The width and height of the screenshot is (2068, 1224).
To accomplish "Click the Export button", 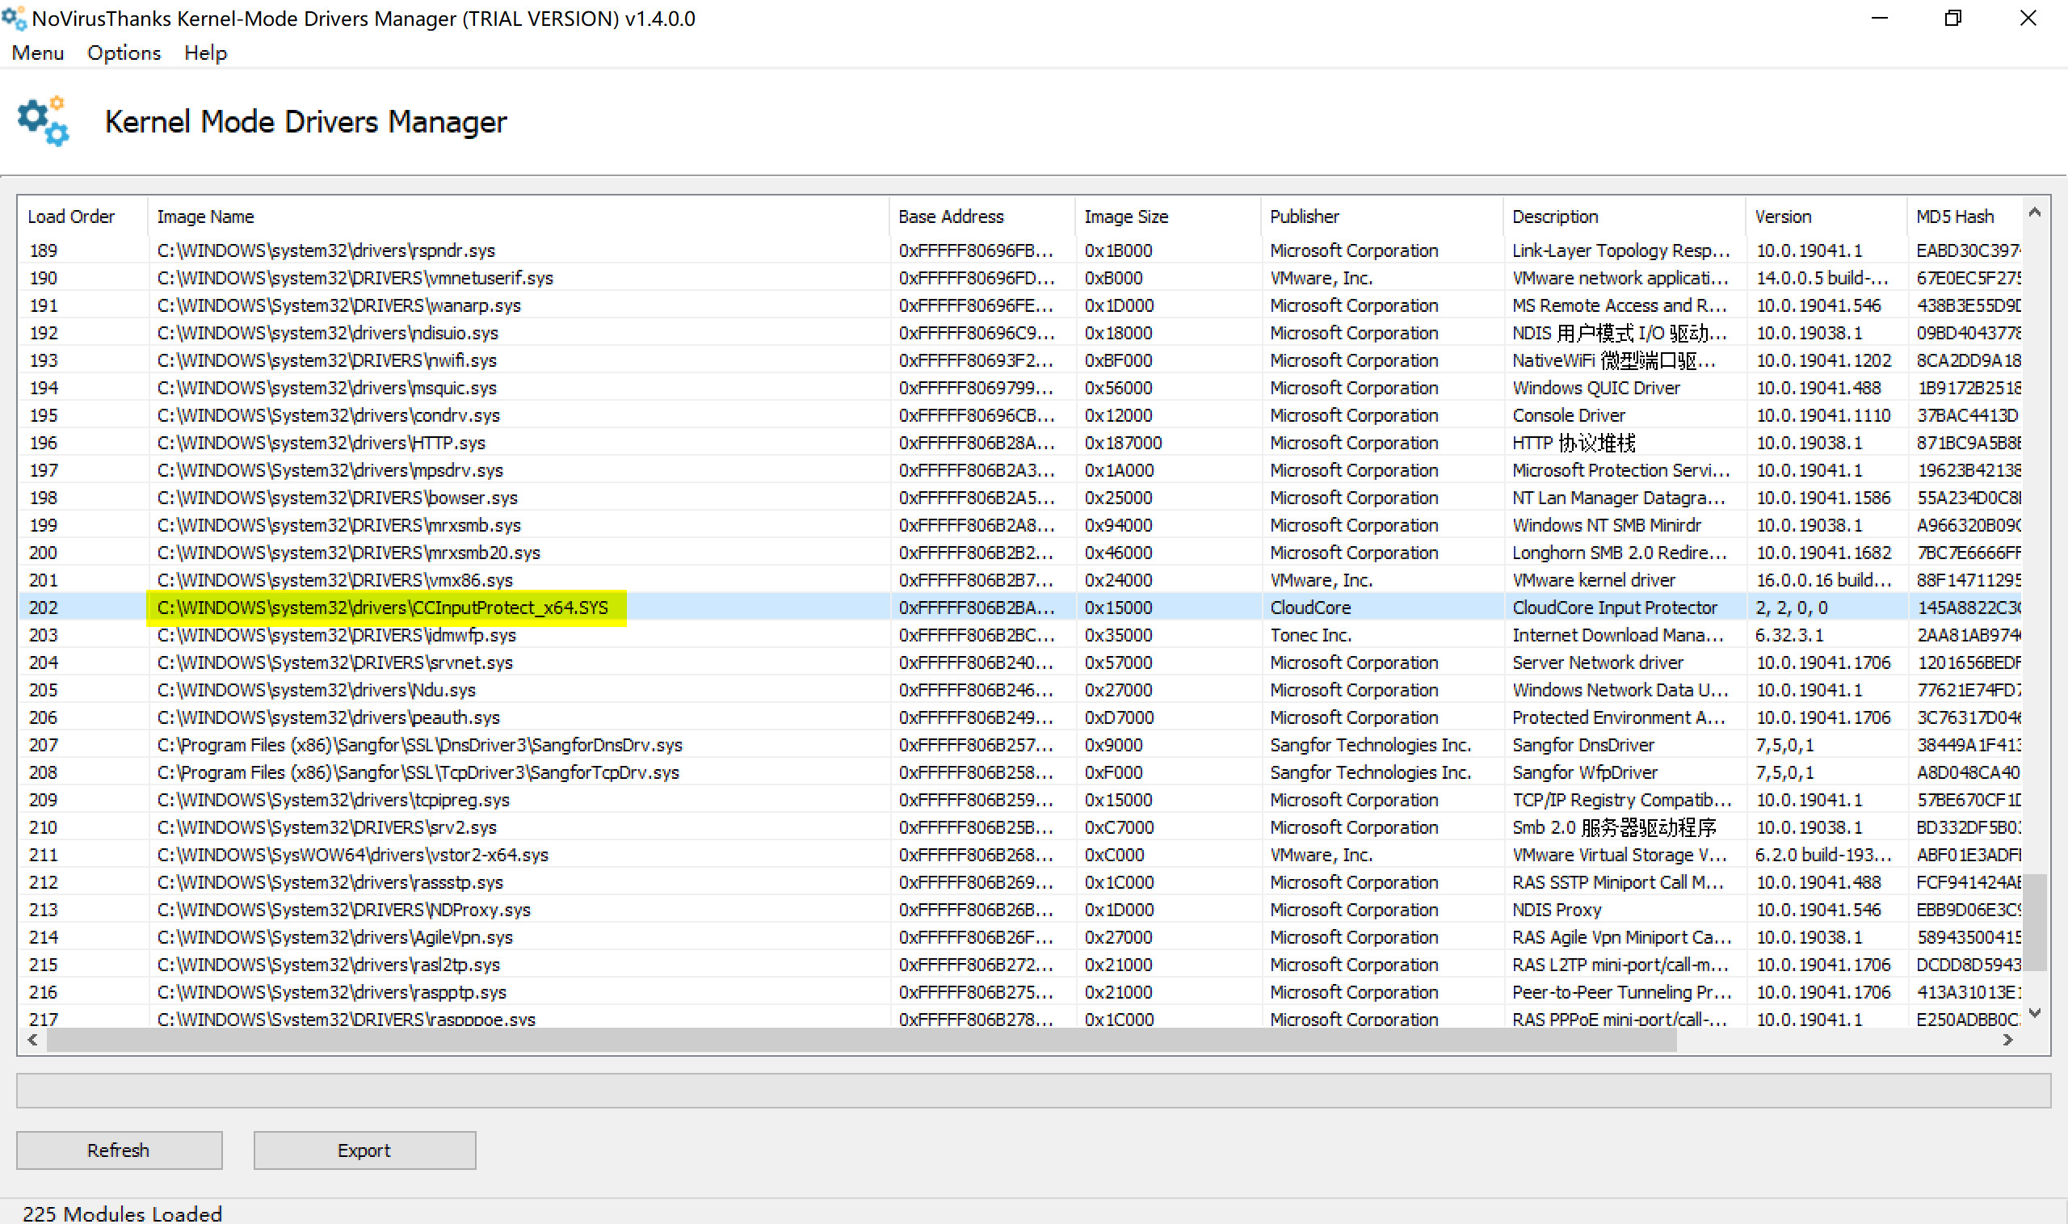I will [x=364, y=1150].
